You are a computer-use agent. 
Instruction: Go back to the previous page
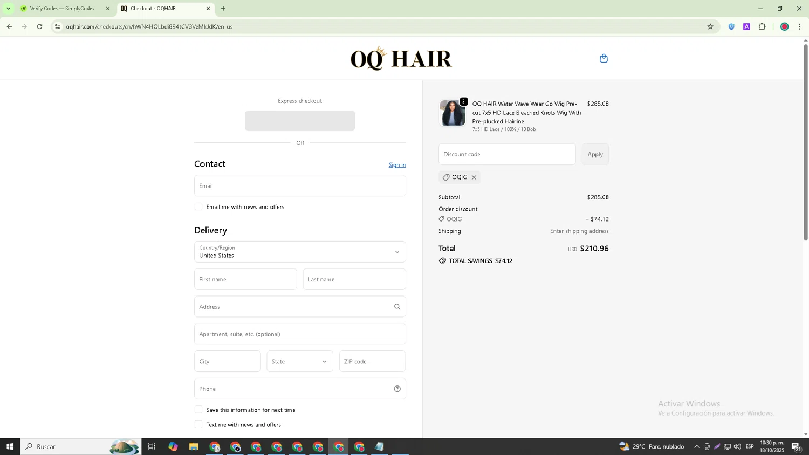(x=9, y=26)
